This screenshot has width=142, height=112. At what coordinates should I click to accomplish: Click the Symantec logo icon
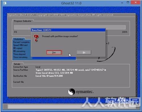click(71, 92)
